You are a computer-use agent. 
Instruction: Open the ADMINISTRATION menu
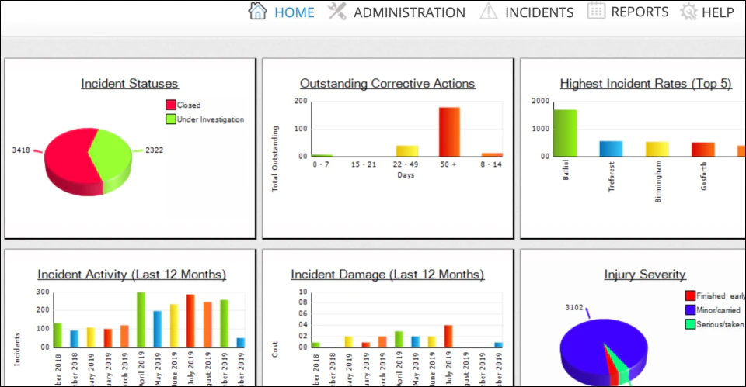tap(410, 12)
